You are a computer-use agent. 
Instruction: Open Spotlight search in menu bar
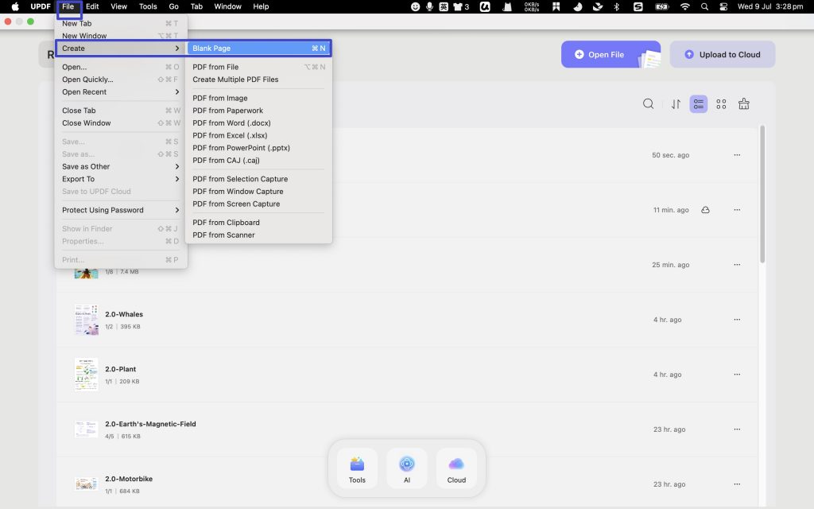click(704, 6)
